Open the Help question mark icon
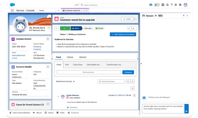This screenshot has width=198, height=118. (172, 5)
